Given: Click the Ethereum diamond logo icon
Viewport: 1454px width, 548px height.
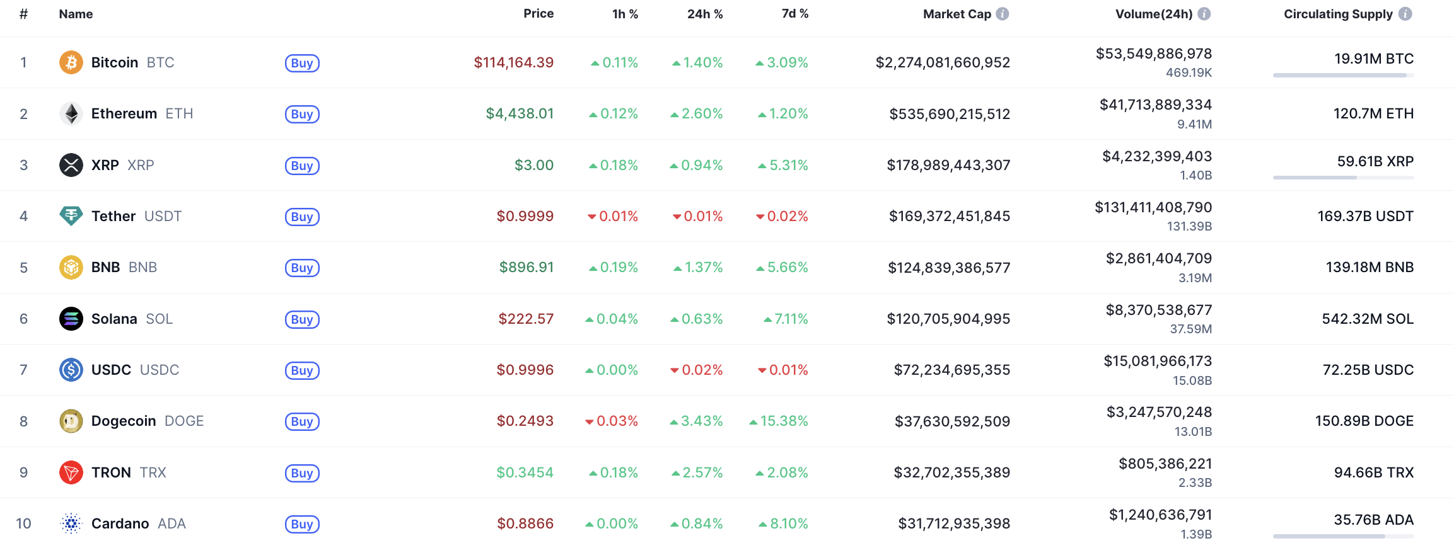Looking at the screenshot, I should click(x=71, y=114).
